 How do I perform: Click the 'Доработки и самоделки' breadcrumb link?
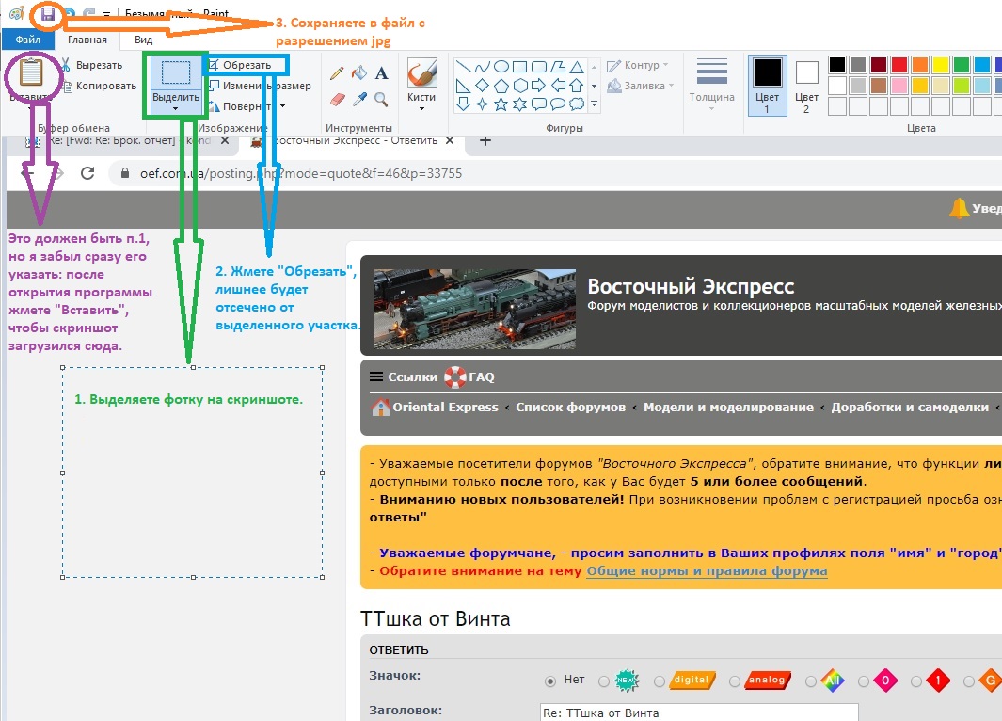pyautogui.click(x=910, y=408)
